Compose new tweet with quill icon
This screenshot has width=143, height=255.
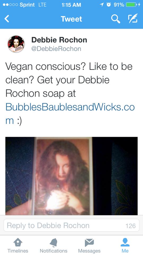[x=133, y=19]
